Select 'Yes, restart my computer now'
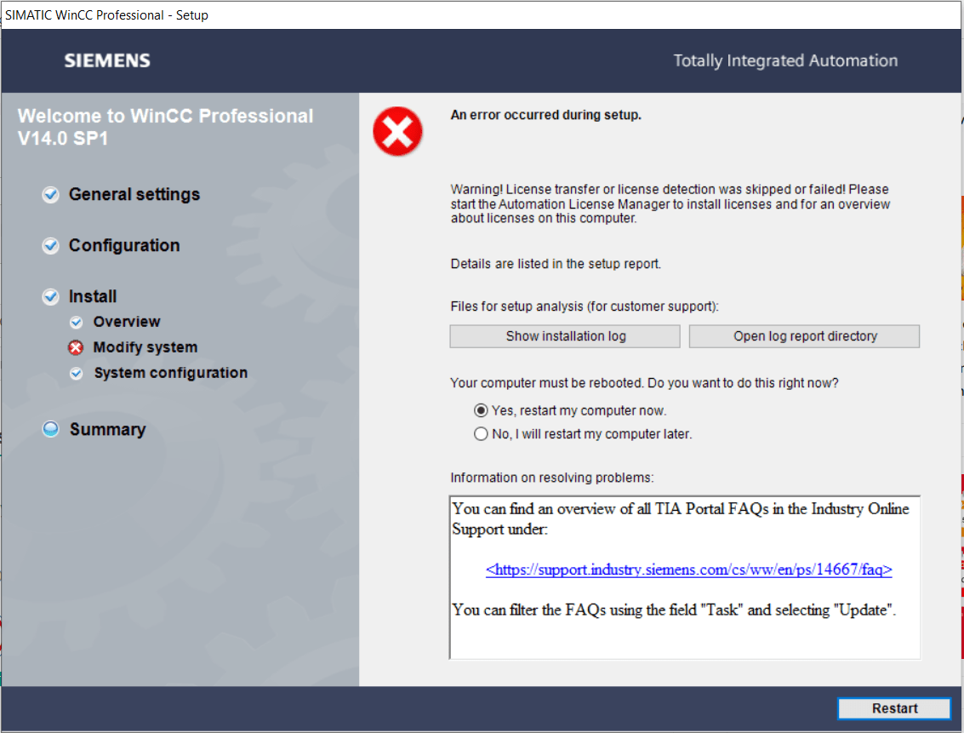 482,410
